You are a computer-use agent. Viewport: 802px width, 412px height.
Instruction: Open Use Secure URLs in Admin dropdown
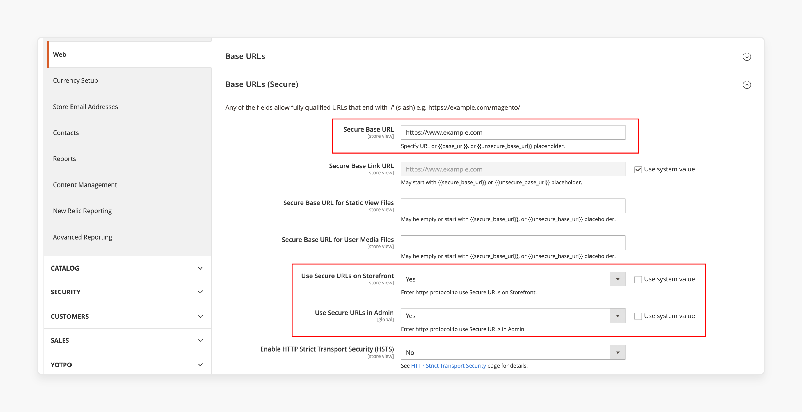pos(513,316)
